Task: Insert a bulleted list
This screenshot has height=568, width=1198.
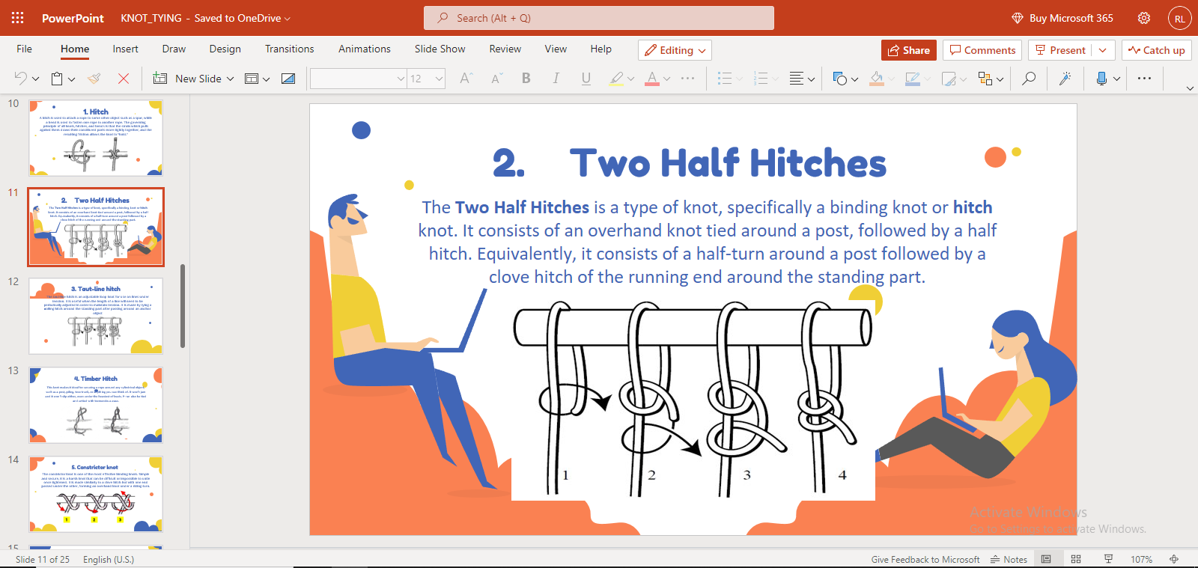Action: [725, 79]
